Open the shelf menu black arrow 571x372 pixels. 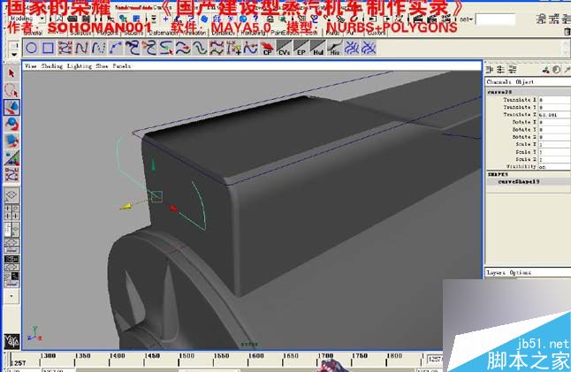[14, 54]
